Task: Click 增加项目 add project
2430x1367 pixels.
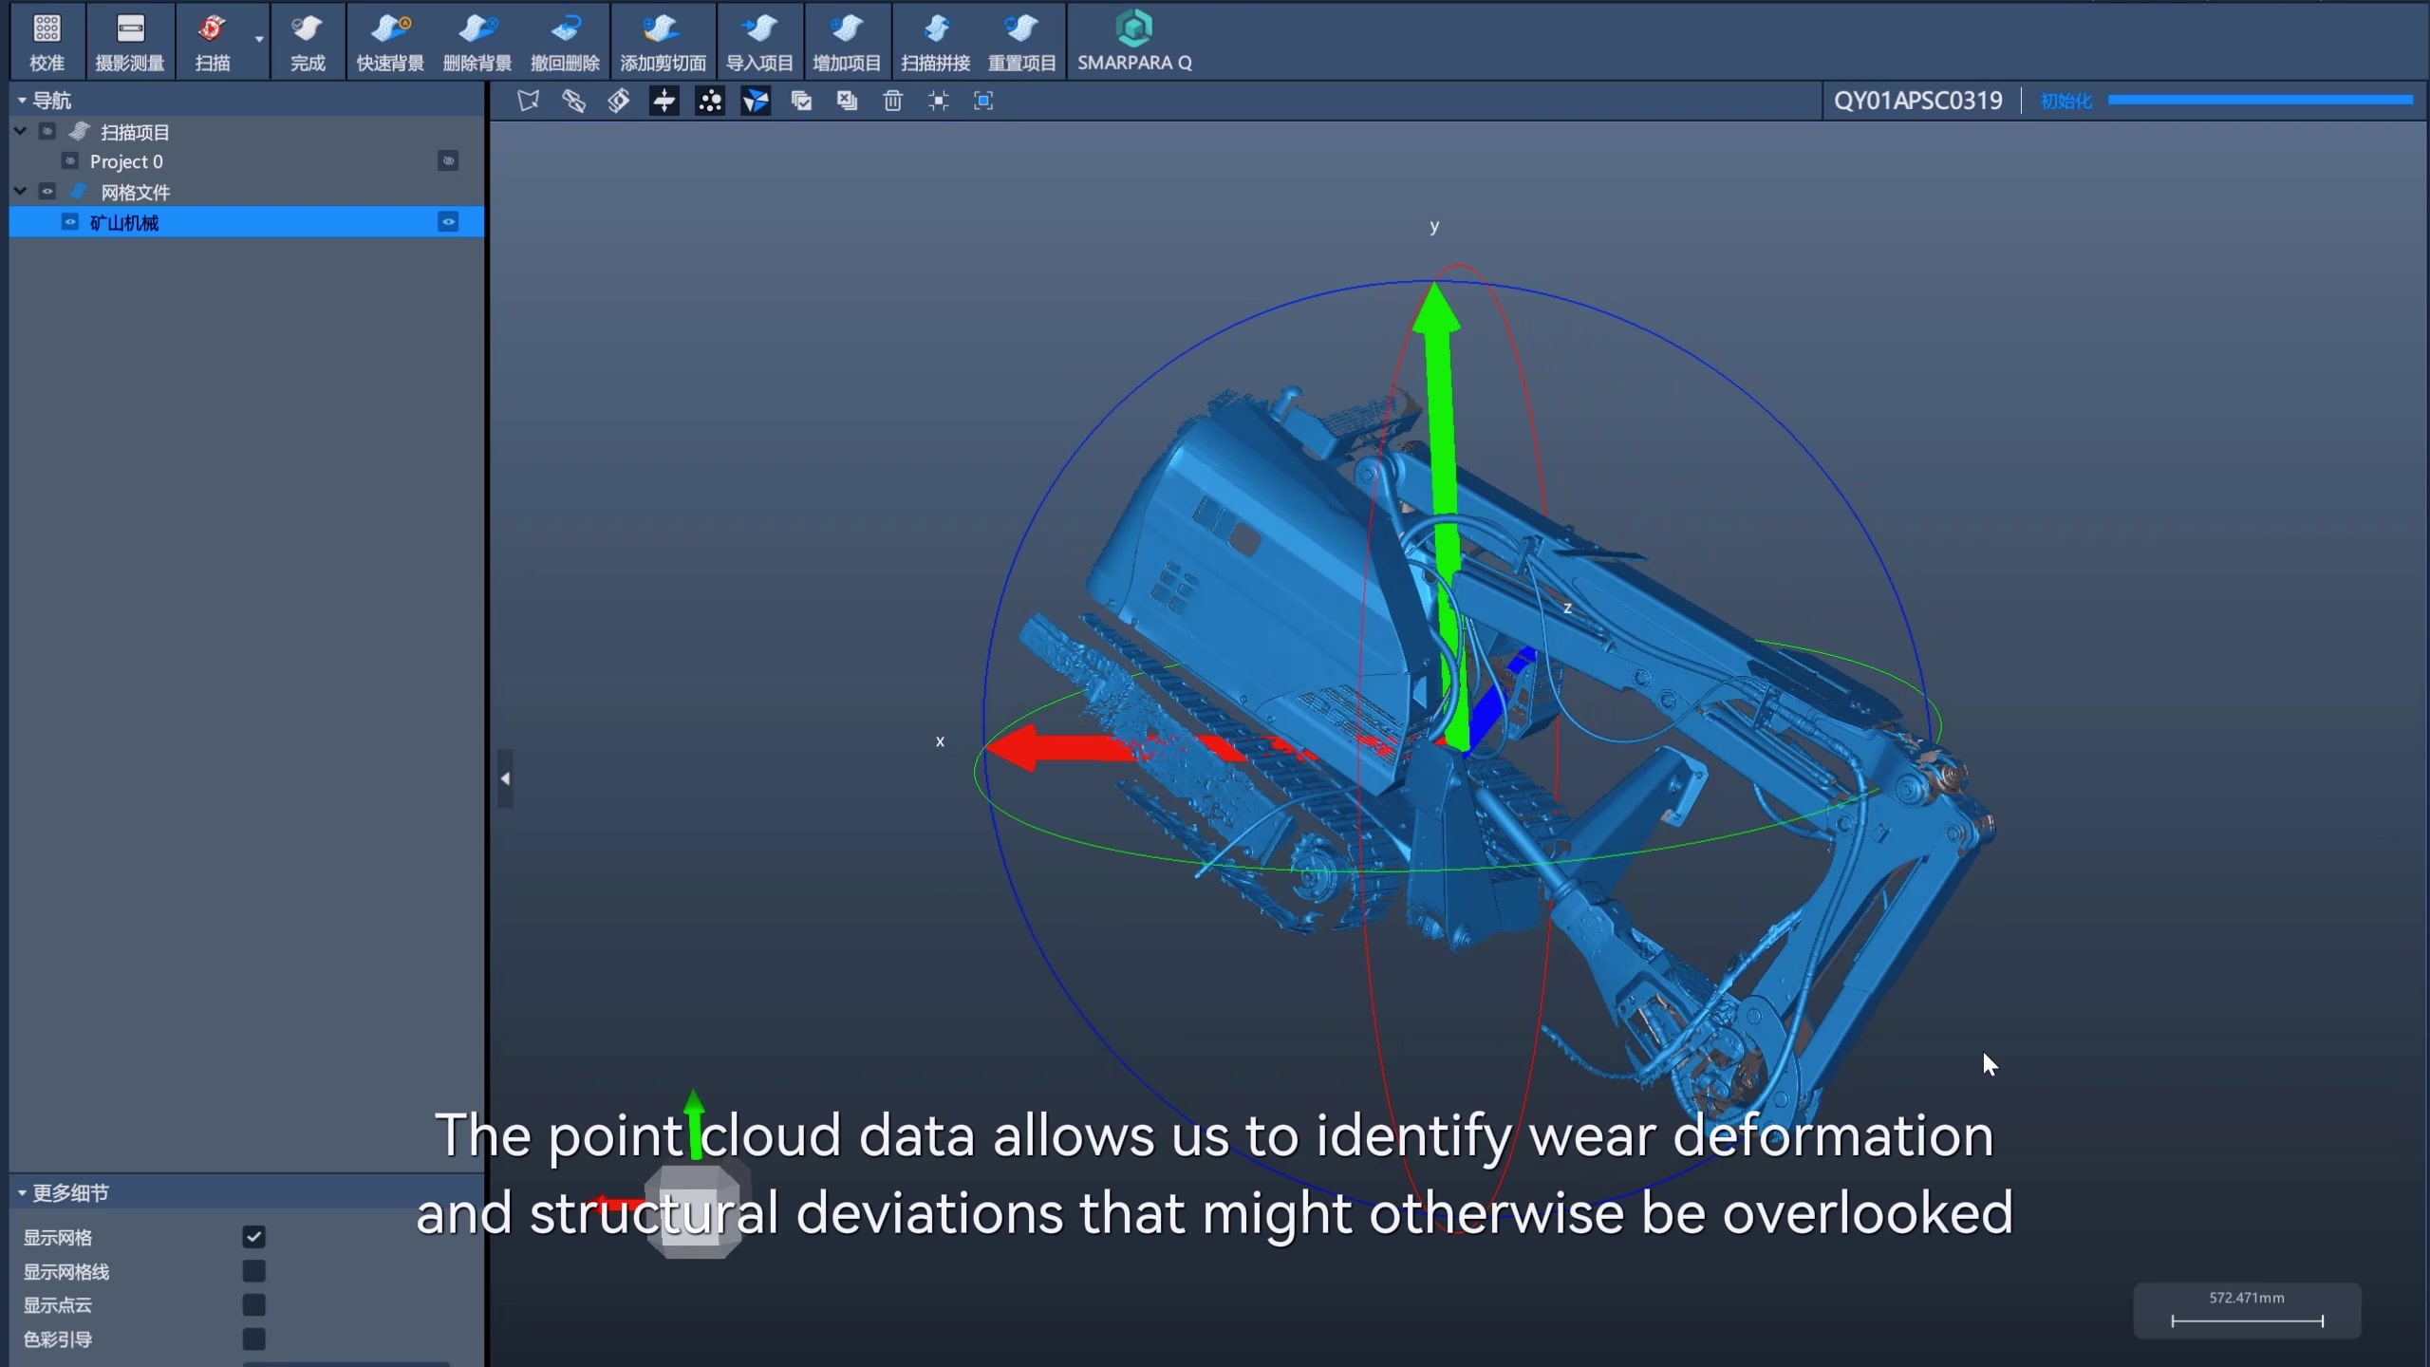Action: [847, 42]
